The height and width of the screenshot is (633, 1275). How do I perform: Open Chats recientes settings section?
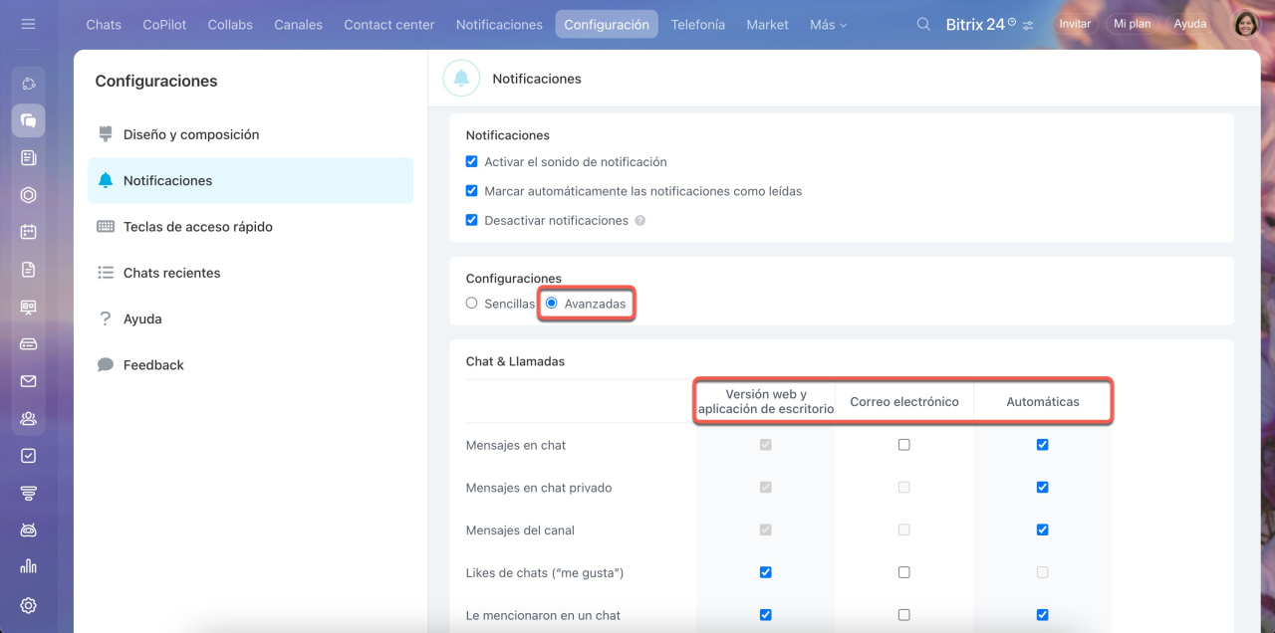[250, 273]
